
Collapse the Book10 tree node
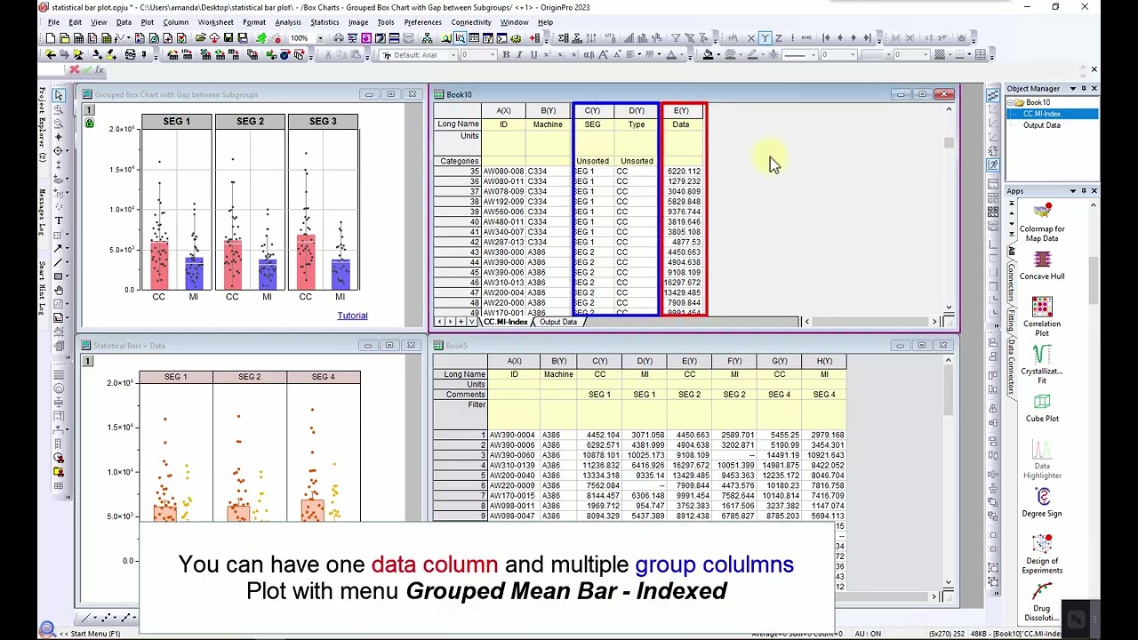1010,102
